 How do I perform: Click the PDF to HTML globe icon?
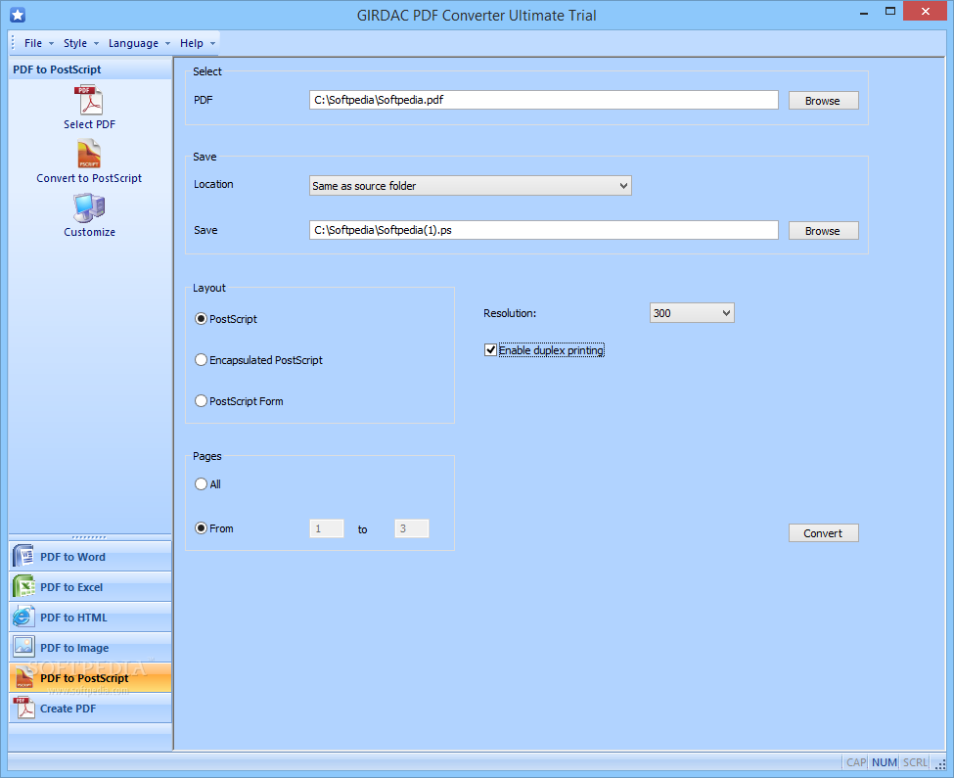tap(23, 617)
